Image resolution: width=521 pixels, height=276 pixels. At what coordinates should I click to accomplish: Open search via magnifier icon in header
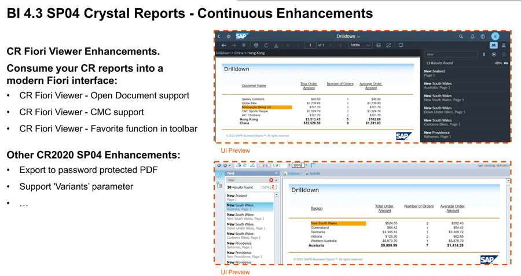pos(461,36)
